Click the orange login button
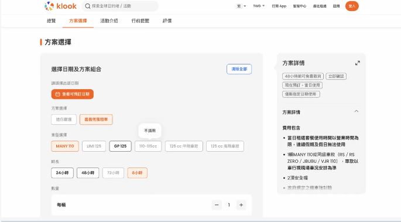 [x=352, y=6]
